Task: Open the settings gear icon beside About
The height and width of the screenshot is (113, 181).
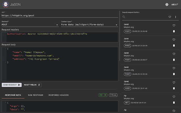Action: (x=167, y=5)
